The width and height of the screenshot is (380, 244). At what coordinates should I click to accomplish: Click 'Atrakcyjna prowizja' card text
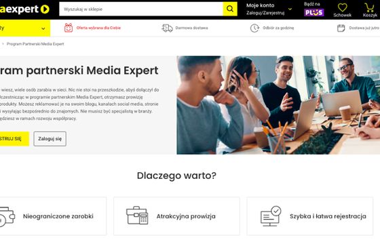(x=186, y=216)
